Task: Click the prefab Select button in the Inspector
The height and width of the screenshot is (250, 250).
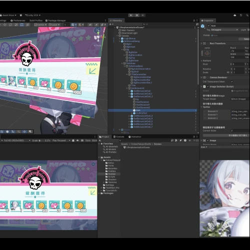Action: [x=244, y=39]
